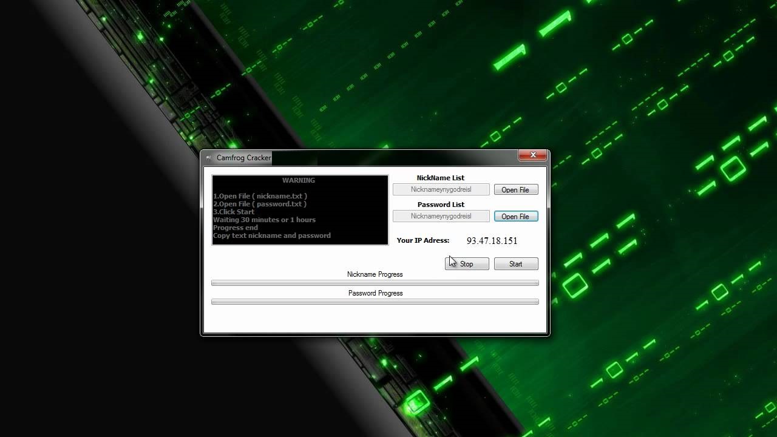Viewport: 777px width, 437px height.
Task: Click the "Your IP Adress:" label
Action: [x=423, y=241]
